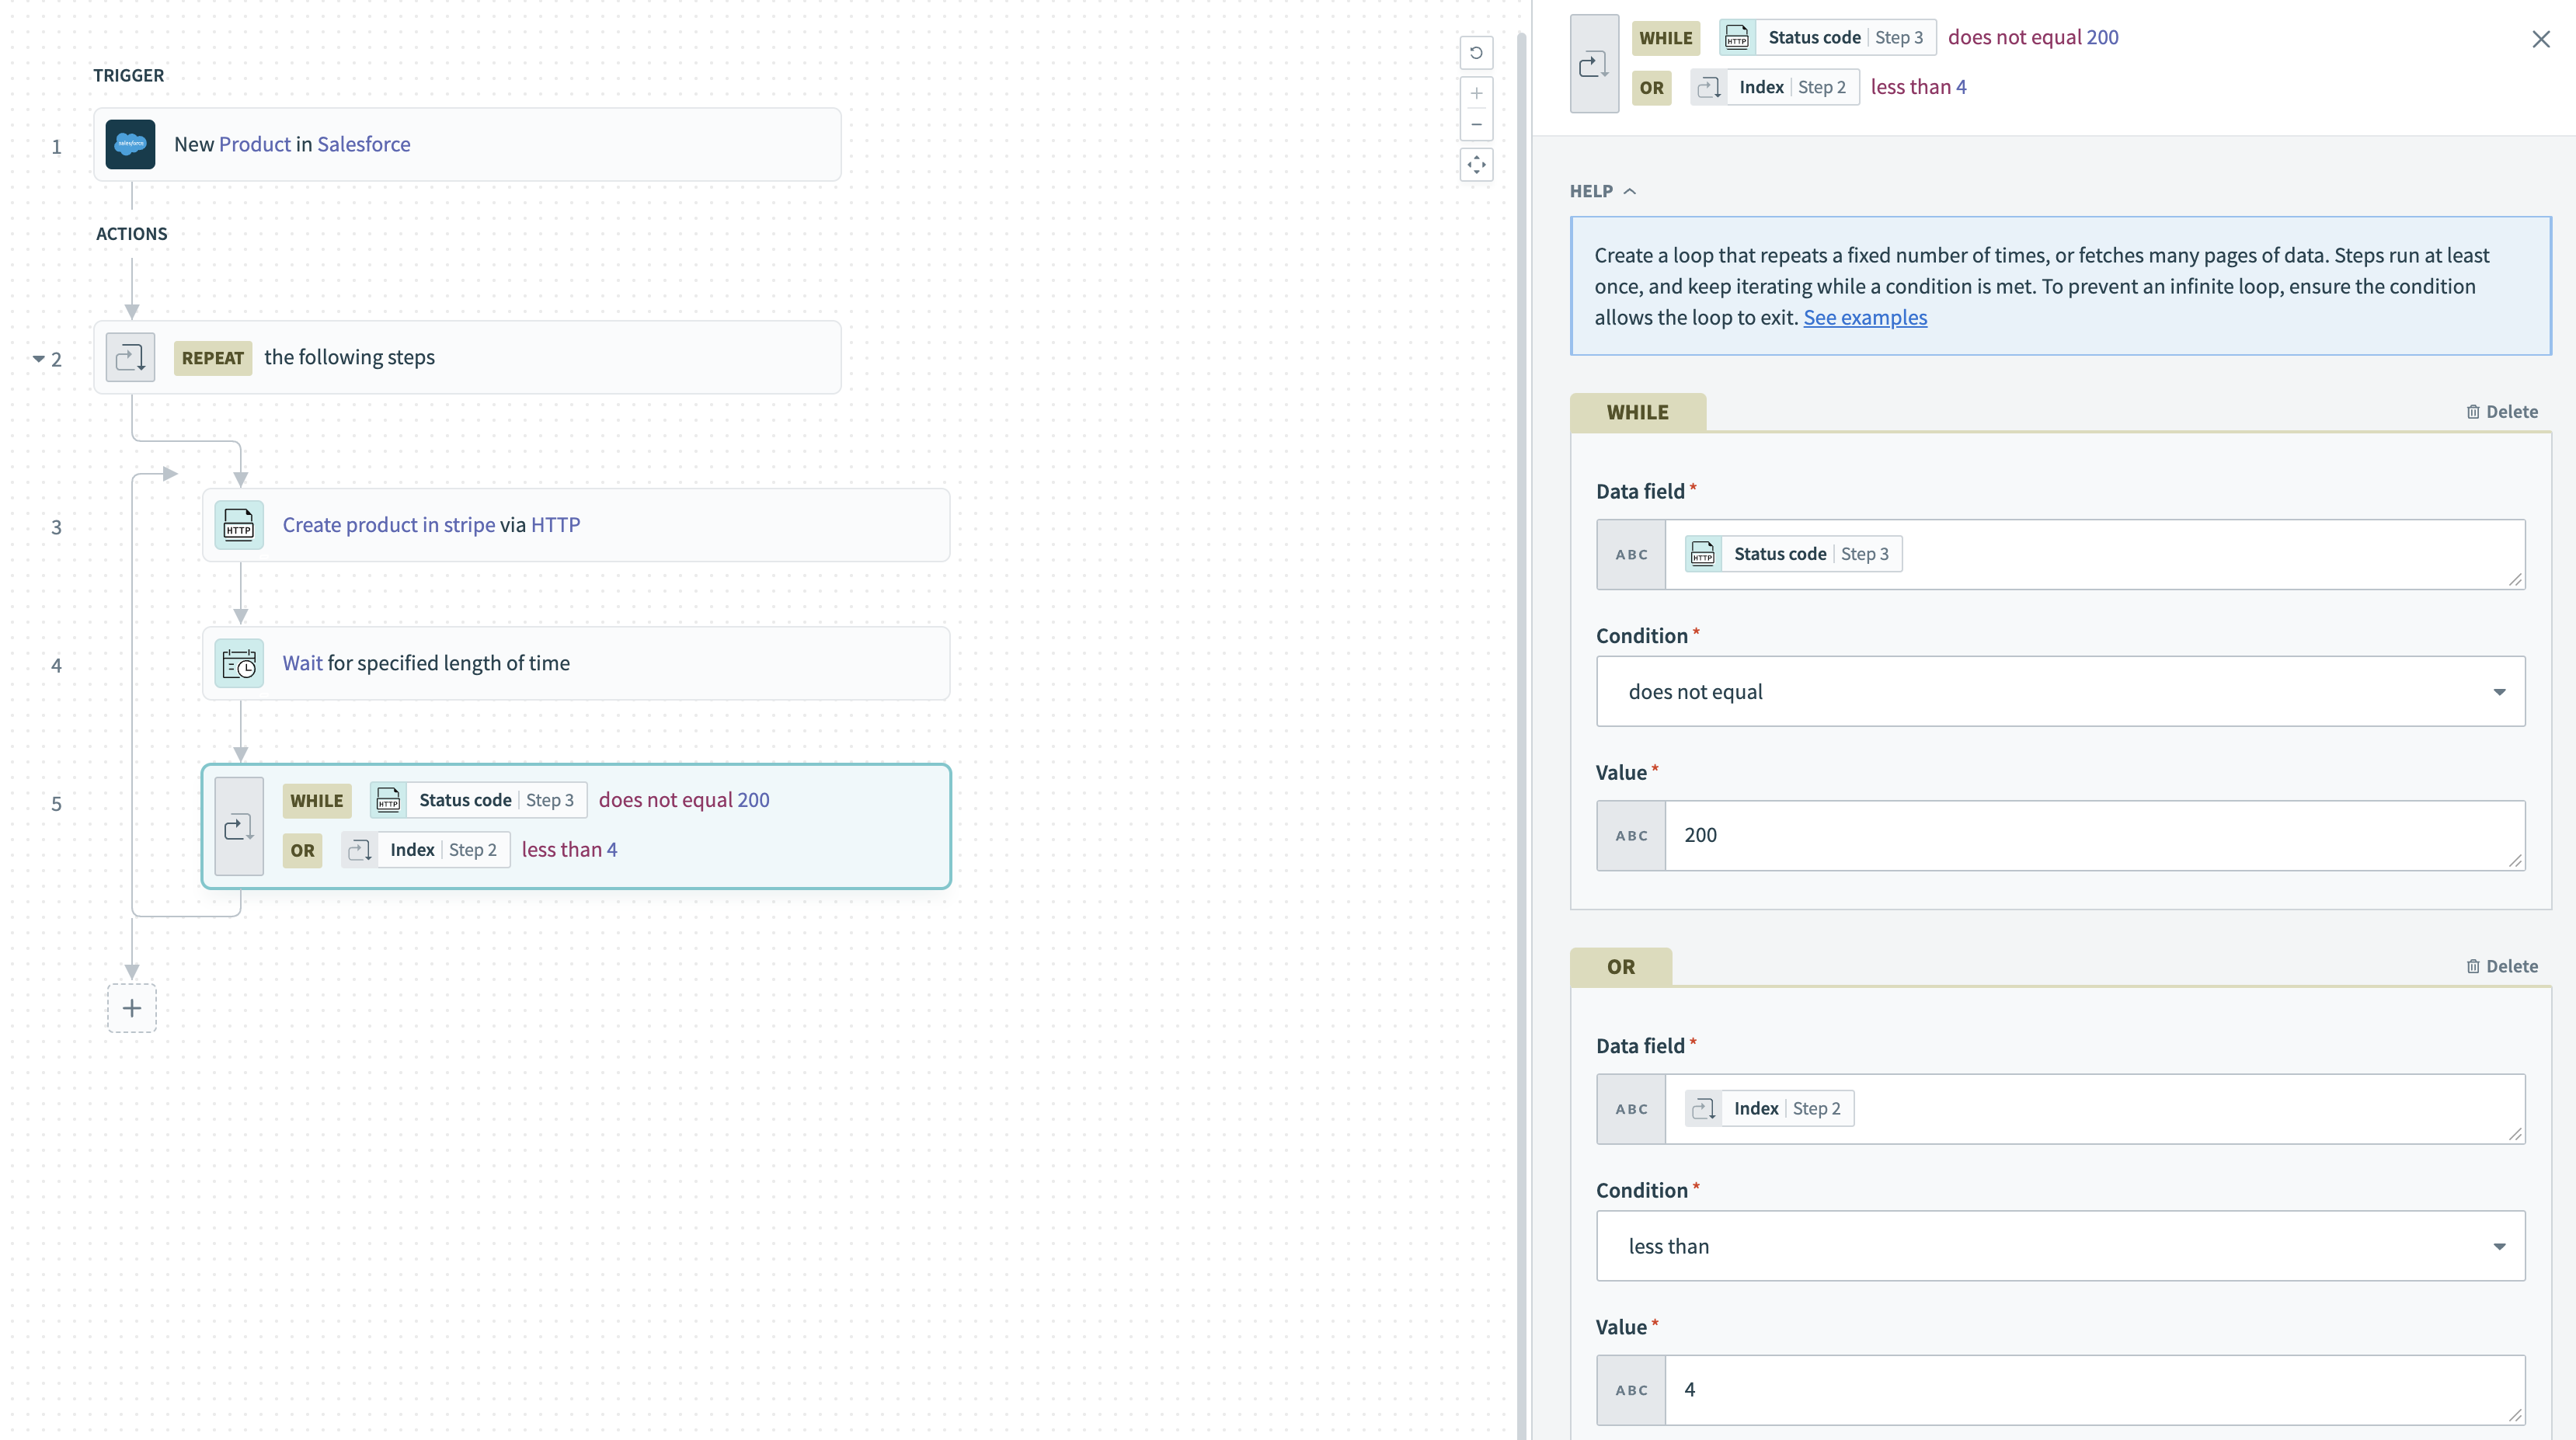Zoom out on the recipe canvas

click(1476, 125)
